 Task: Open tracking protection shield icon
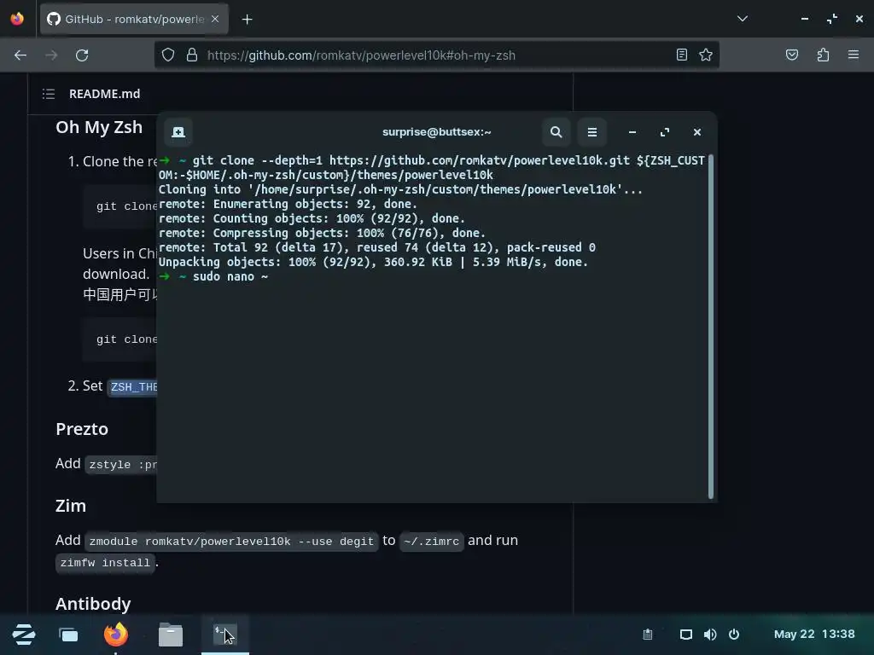click(168, 55)
